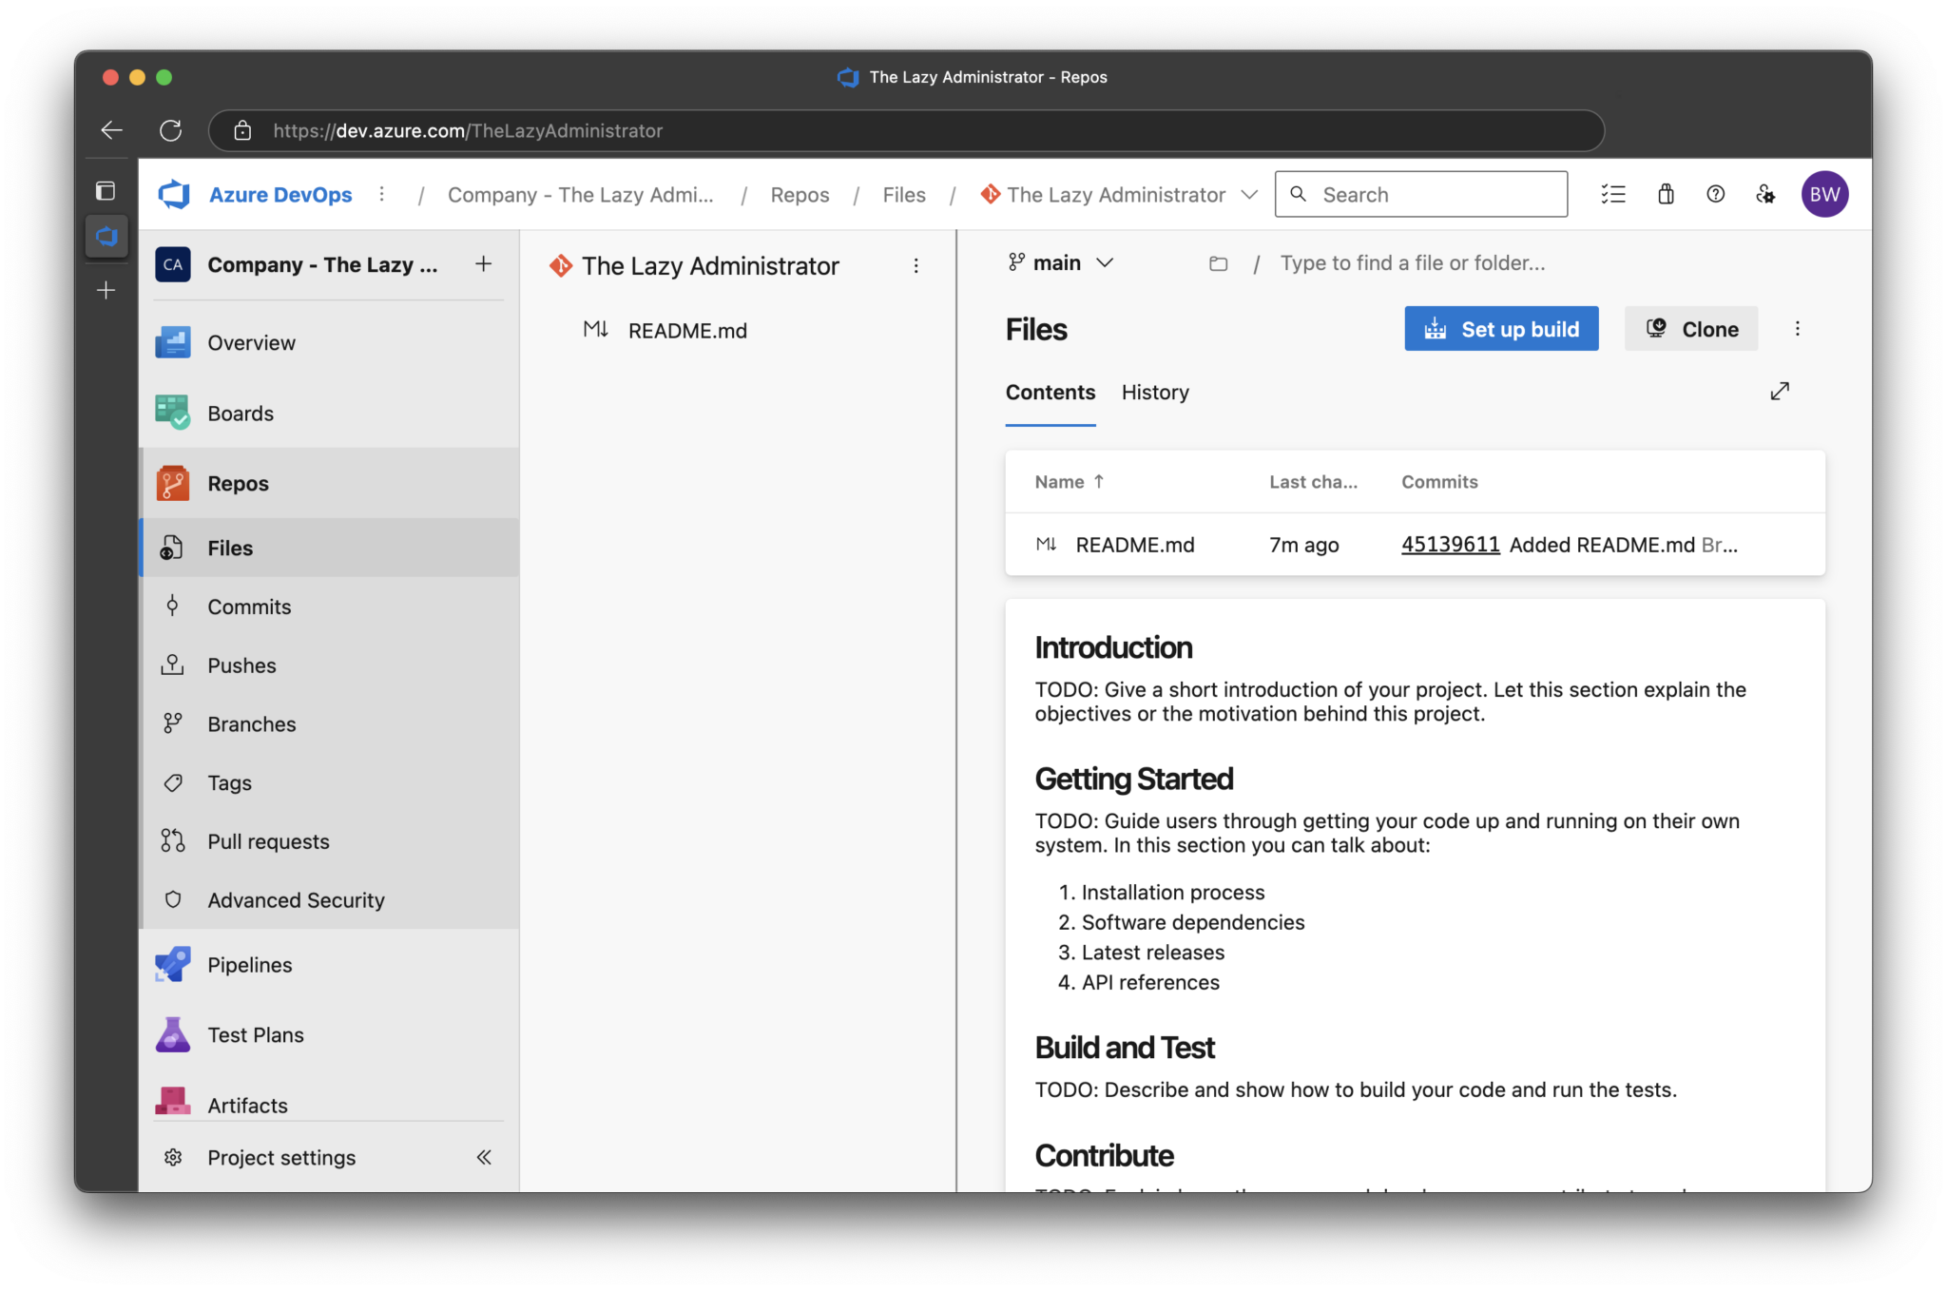Open repository more actions dots beside The Lazy Administrator
Screen dimensions: 1947x1291
click(x=916, y=266)
